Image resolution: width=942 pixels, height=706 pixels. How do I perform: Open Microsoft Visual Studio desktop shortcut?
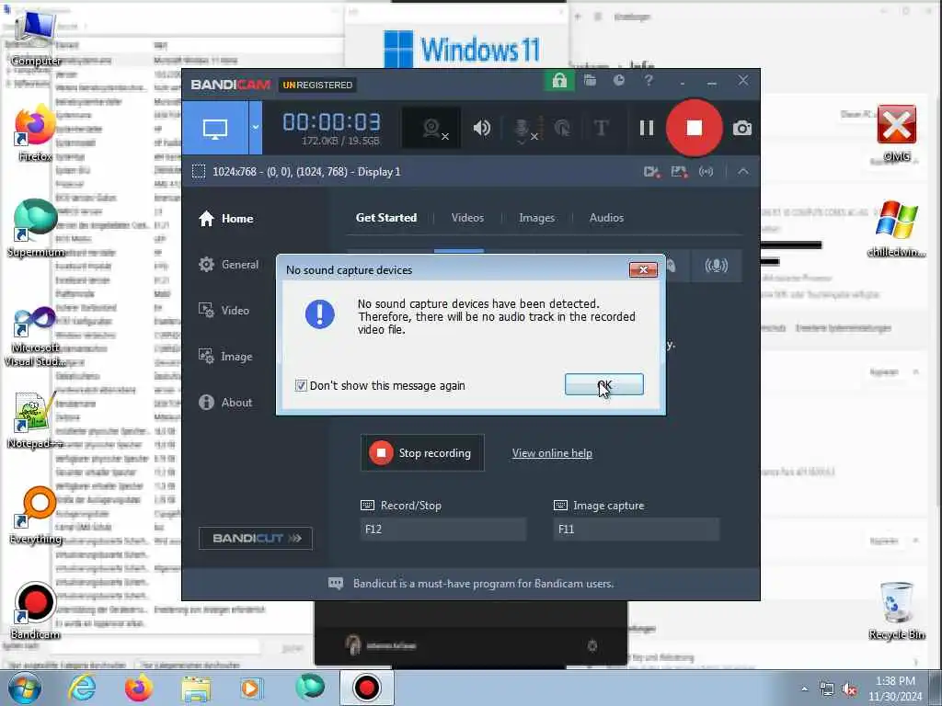[36, 336]
